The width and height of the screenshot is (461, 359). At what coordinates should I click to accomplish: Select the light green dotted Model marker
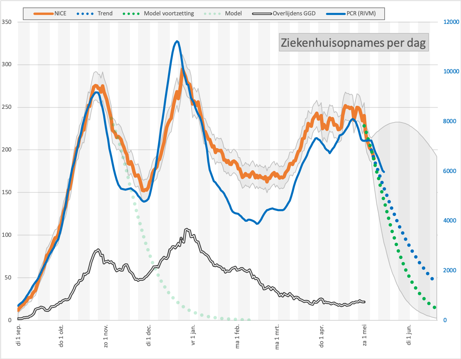212,14
